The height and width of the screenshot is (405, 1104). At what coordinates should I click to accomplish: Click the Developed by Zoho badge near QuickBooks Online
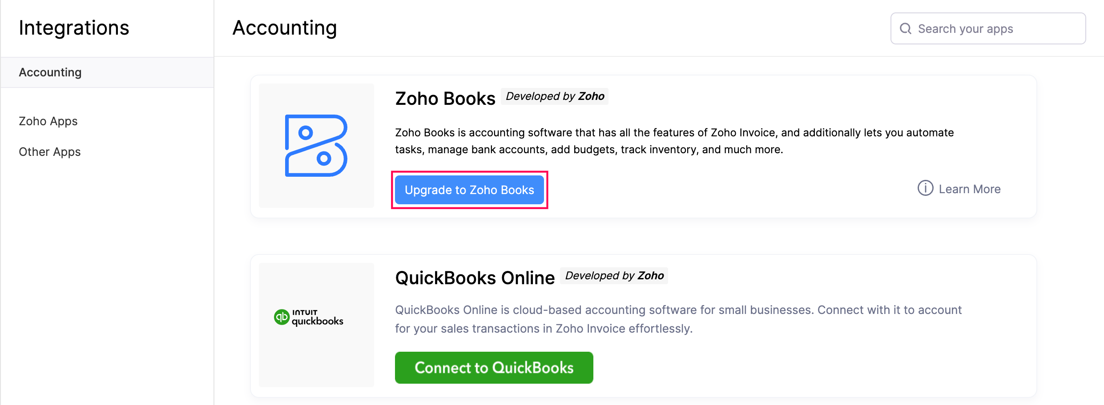click(614, 275)
